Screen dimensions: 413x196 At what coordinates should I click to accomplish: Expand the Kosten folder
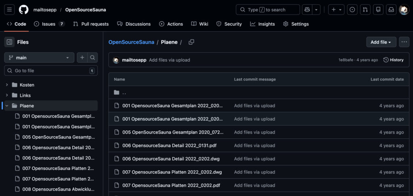7,85
